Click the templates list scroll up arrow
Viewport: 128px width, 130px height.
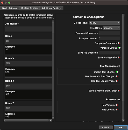[x=53, y=22]
